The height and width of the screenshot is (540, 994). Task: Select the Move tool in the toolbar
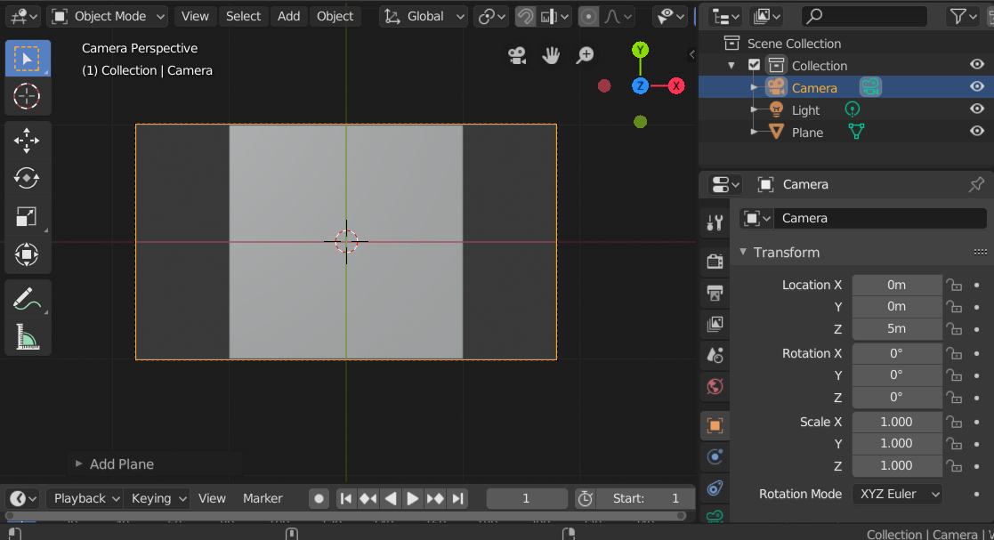coord(28,140)
